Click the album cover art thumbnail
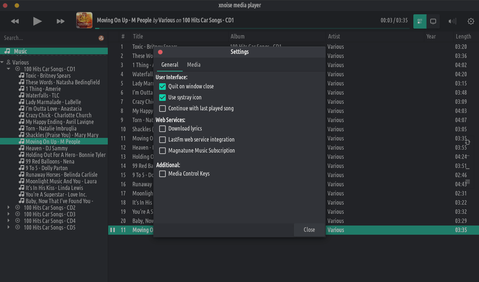 pos(84,20)
